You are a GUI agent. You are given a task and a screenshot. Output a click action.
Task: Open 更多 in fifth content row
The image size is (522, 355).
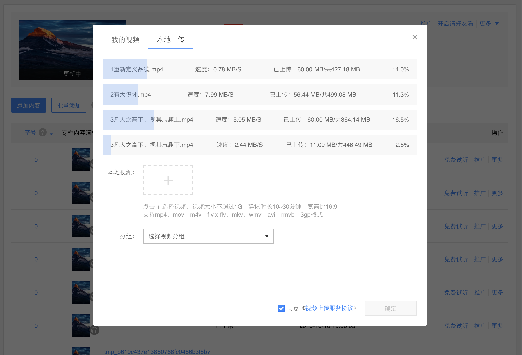click(x=497, y=293)
